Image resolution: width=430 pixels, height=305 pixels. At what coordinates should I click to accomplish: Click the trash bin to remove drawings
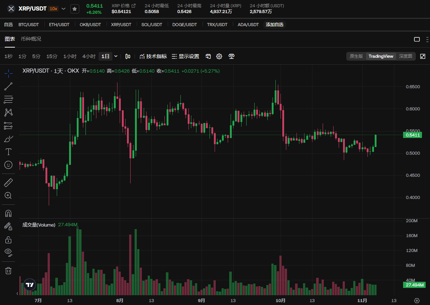click(8, 270)
